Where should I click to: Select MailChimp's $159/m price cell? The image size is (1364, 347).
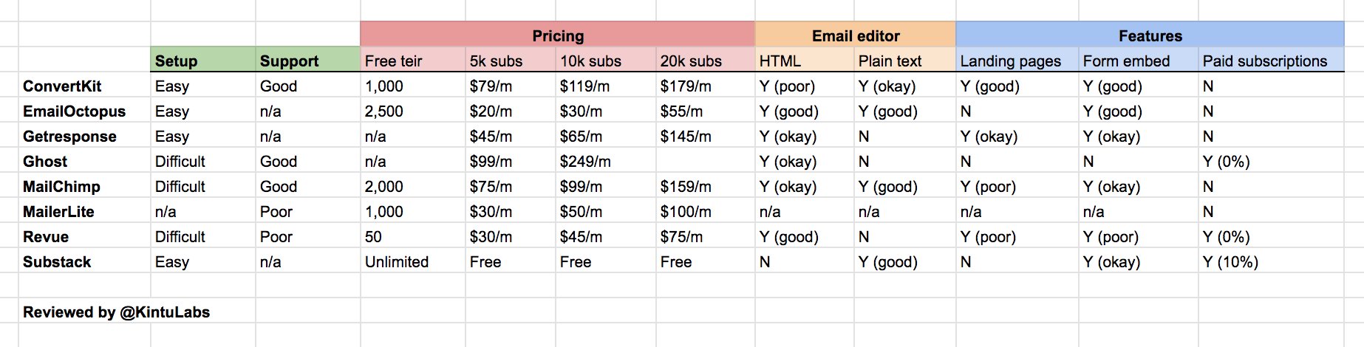pyautogui.click(x=705, y=186)
